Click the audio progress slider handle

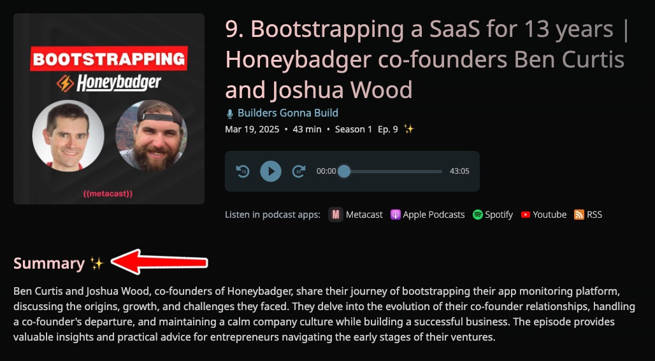click(344, 171)
